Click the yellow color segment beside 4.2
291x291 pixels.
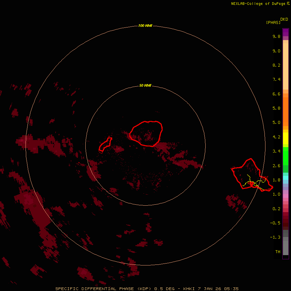pyautogui.click(x=286, y=138)
